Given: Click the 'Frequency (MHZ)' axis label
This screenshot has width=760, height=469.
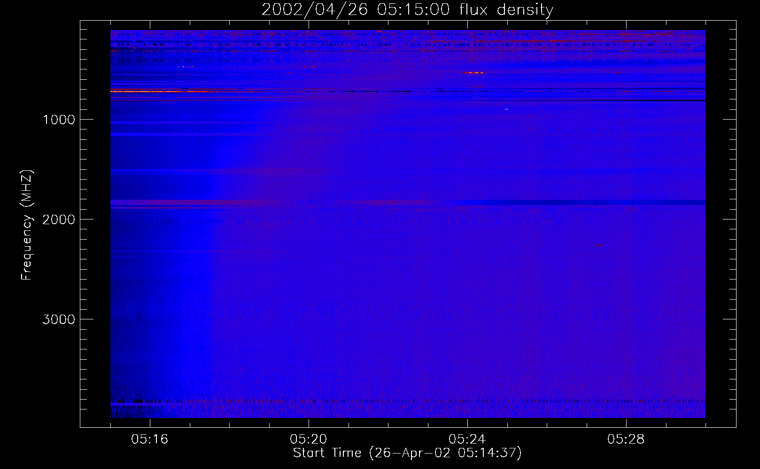Looking at the screenshot, I should pos(27,225).
